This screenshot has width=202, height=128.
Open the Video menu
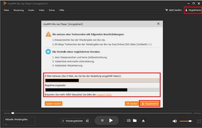click(x=41, y=10)
